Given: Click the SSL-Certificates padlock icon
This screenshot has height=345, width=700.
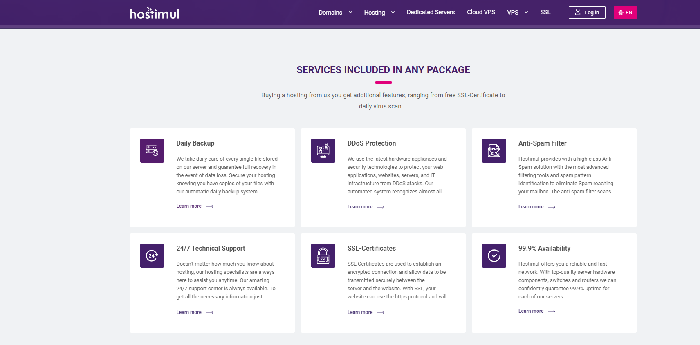Looking at the screenshot, I should pyautogui.click(x=323, y=255).
